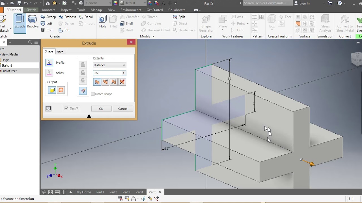Open the distance value flyout arrow
The image size is (362, 203).
coord(124,73)
